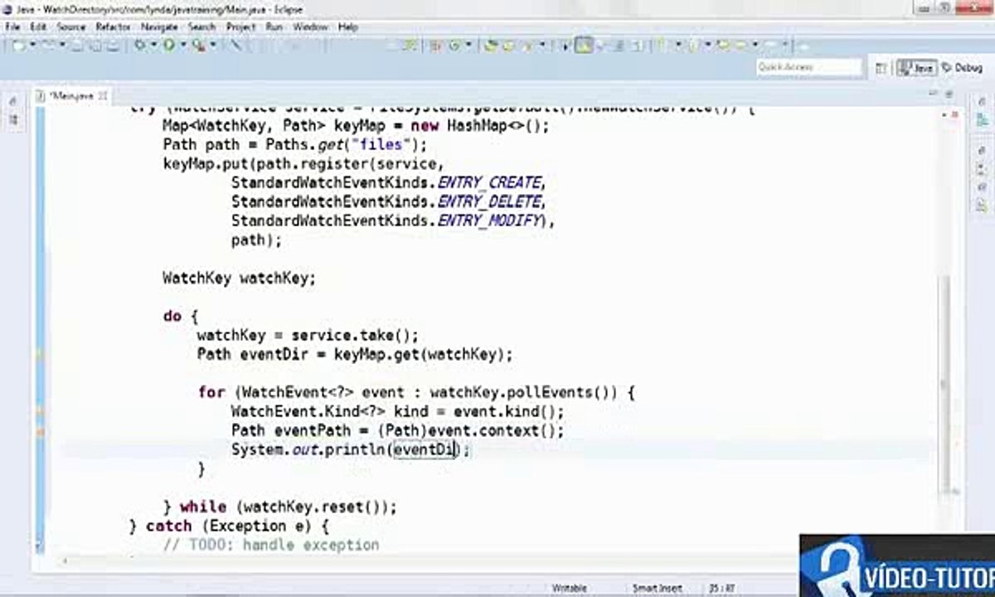
Task: Click 'keyMap.get(watchKey)' in the code
Action: (419, 355)
